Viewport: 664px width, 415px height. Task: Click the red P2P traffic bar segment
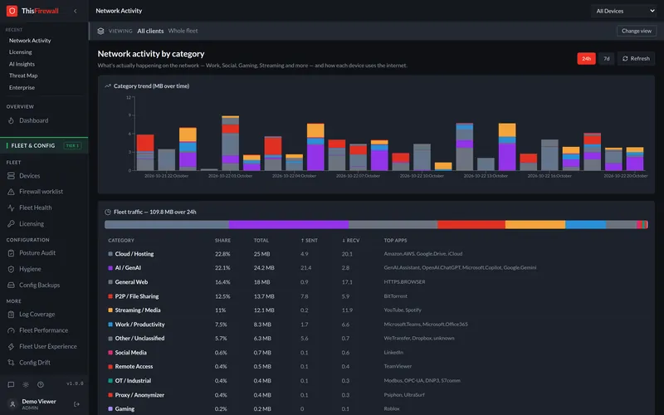(x=471, y=224)
